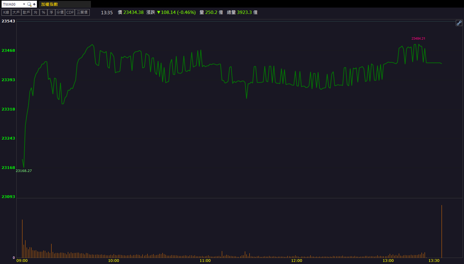
Task: Click the opening volume bar at 09:00
Action: tap(22, 239)
